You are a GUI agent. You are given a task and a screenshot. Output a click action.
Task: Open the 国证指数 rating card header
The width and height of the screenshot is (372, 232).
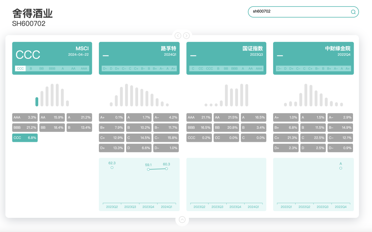click(226, 52)
